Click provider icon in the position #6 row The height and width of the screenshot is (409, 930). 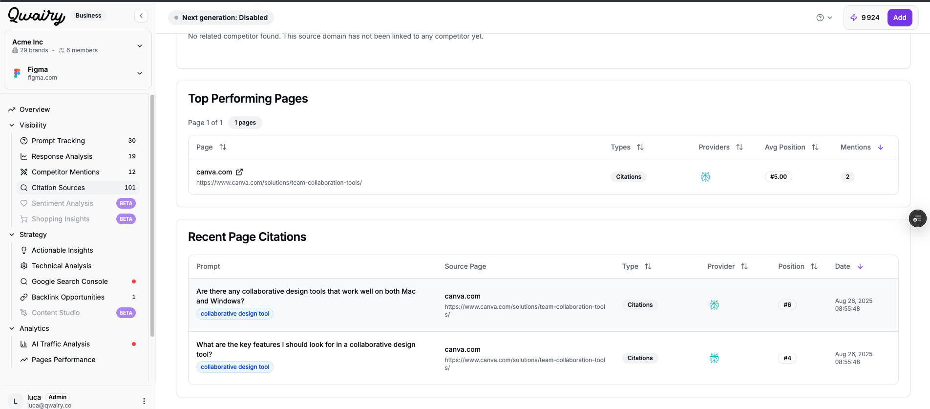tap(714, 305)
